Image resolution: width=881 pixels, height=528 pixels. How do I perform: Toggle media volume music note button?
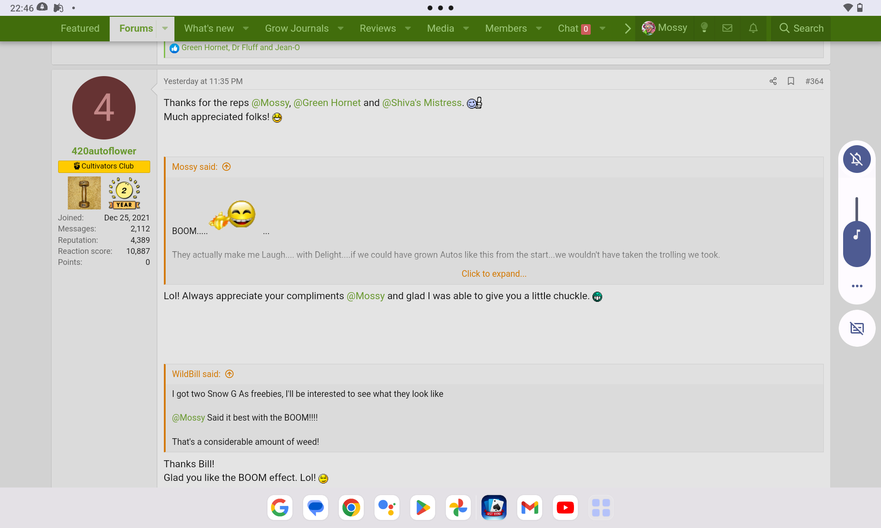(x=856, y=235)
